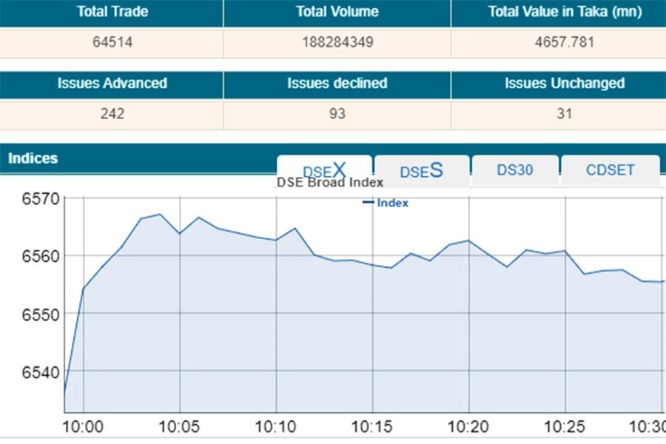This screenshot has height=444, width=666.
Task: Show the CDSET index chart tab
Action: 610,169
